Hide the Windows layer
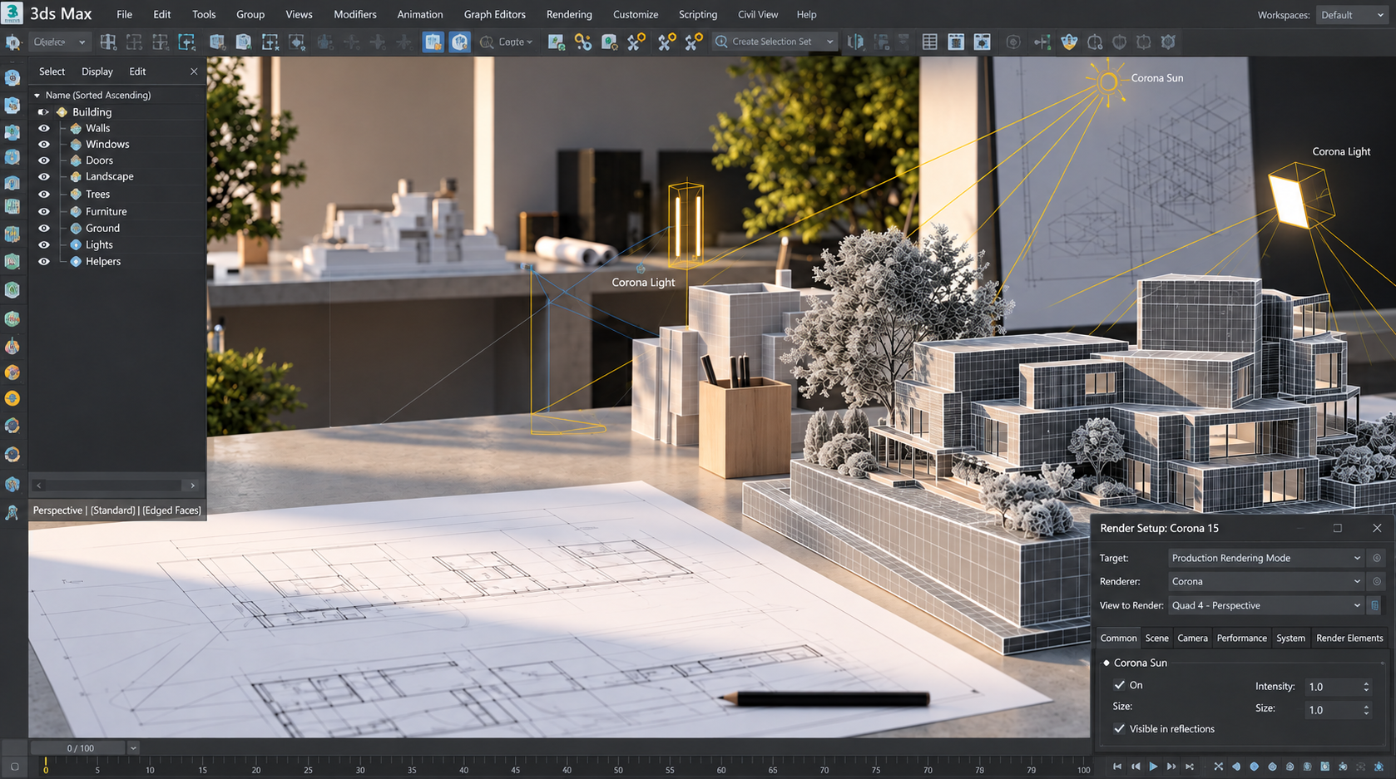Viewport: 1396px width, 779px height. coord(44,144)
